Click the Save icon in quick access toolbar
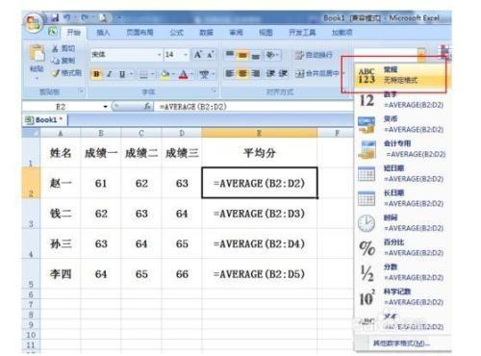Image resolution: width=481 pixels, height=356 pixels. (x=55, y=18)
